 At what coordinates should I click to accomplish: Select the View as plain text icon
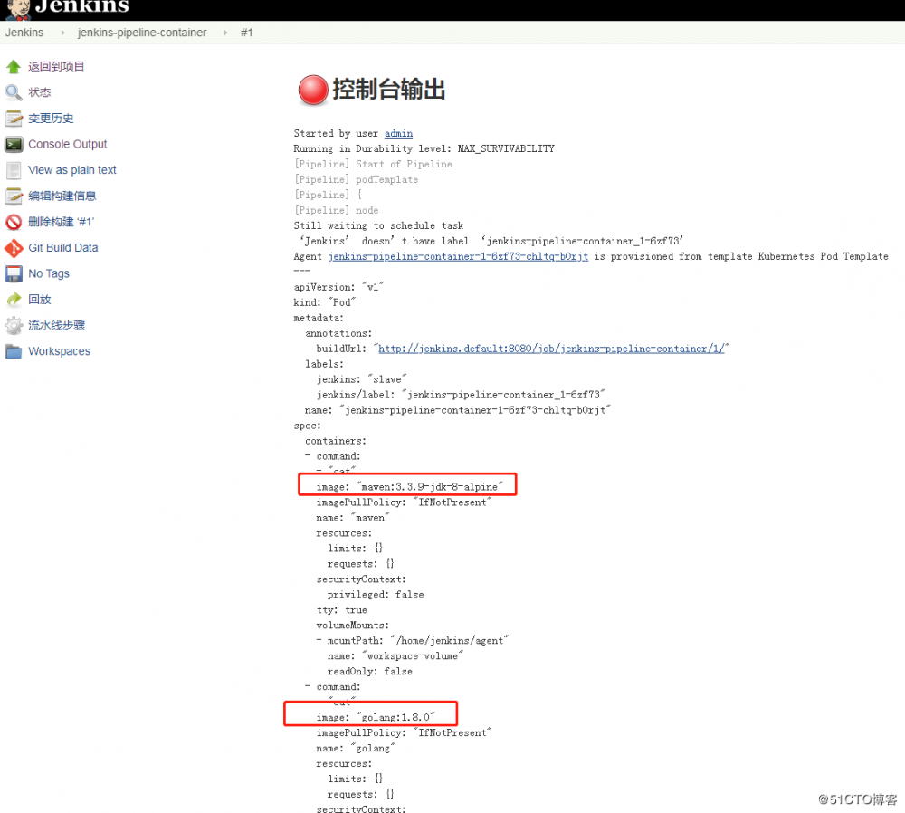click(14, 169)
